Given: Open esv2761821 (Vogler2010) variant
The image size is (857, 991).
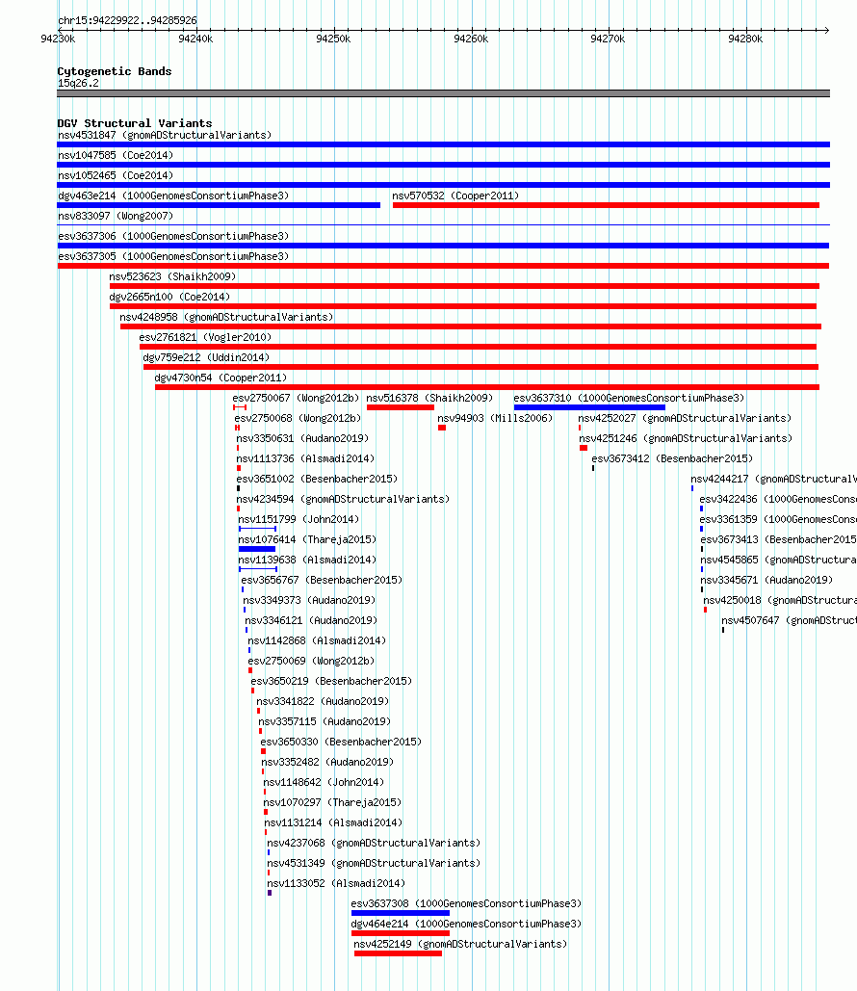Looking at the screenshot, I should coord(205,337).
